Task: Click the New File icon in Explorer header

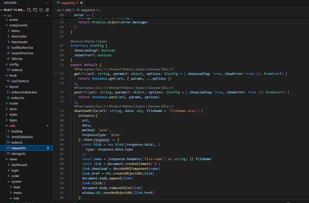Action: click(29, 9)
